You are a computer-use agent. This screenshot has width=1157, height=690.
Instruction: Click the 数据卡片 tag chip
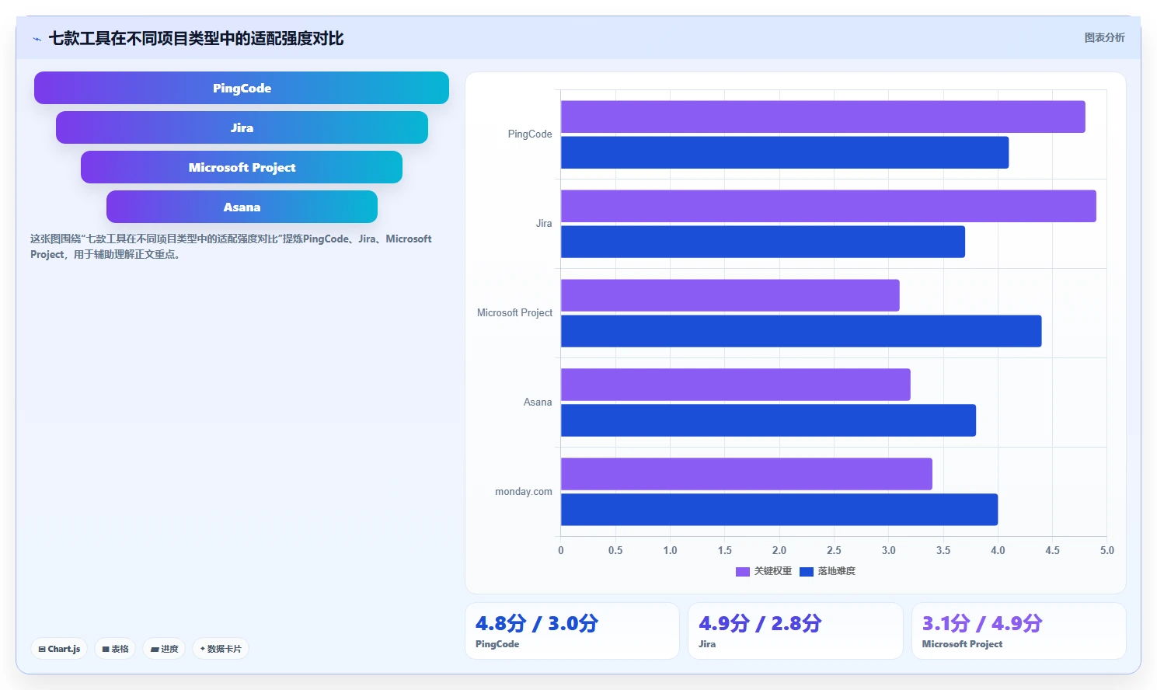point(221,649)
